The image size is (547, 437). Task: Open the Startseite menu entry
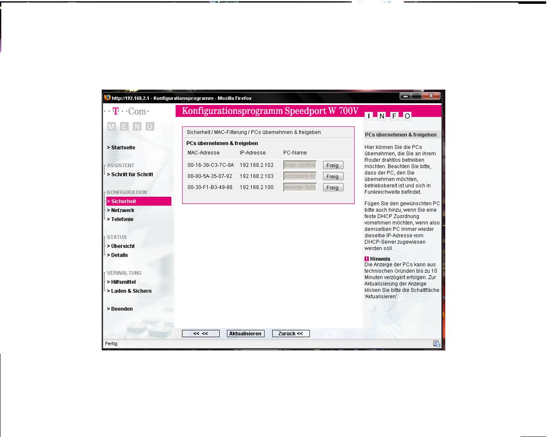coord(121,147)
